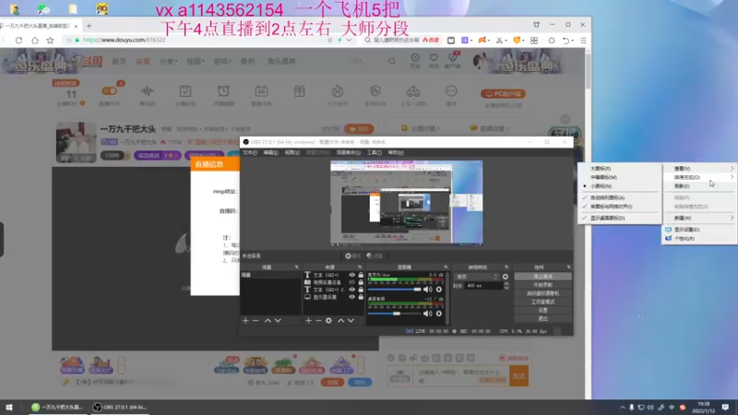Click the waveform icon in Douyu streamer toolbar
Screen dimensions: 738x415
tap(148, 91)
